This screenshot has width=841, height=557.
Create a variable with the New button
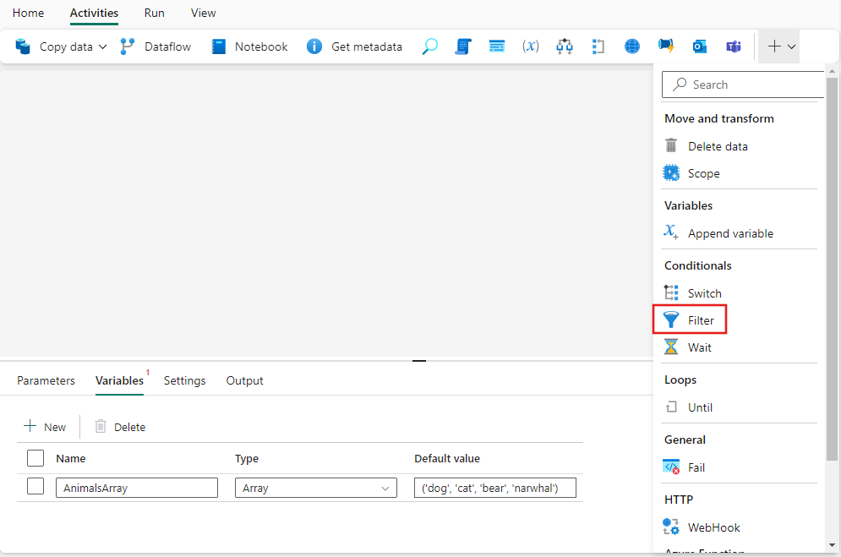pyautogui.click(x=46, y=426)
